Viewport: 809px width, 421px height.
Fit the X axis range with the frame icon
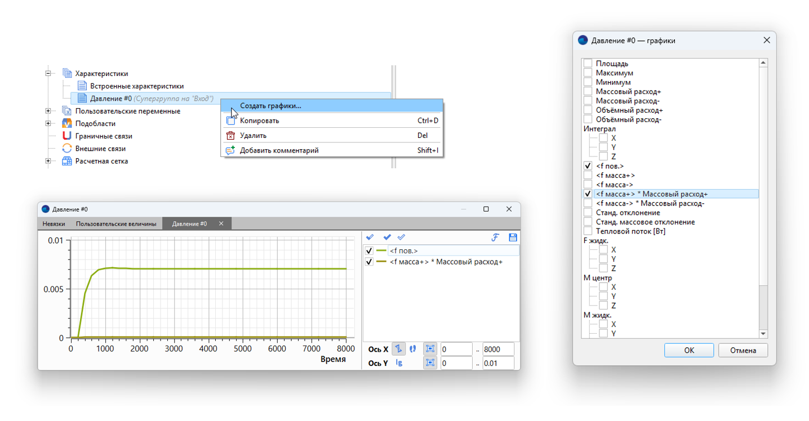430,349
